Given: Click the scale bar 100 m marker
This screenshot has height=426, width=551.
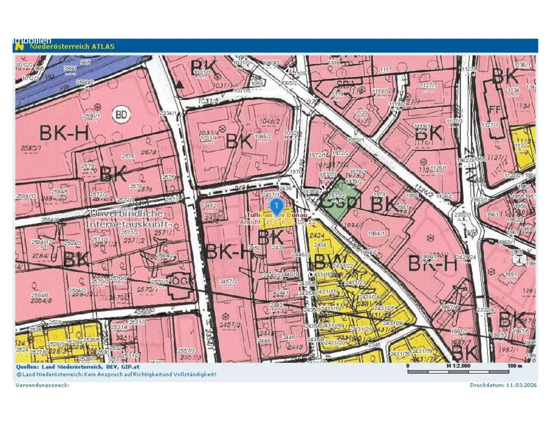Looking at the screenshot, I should (515, 366).
